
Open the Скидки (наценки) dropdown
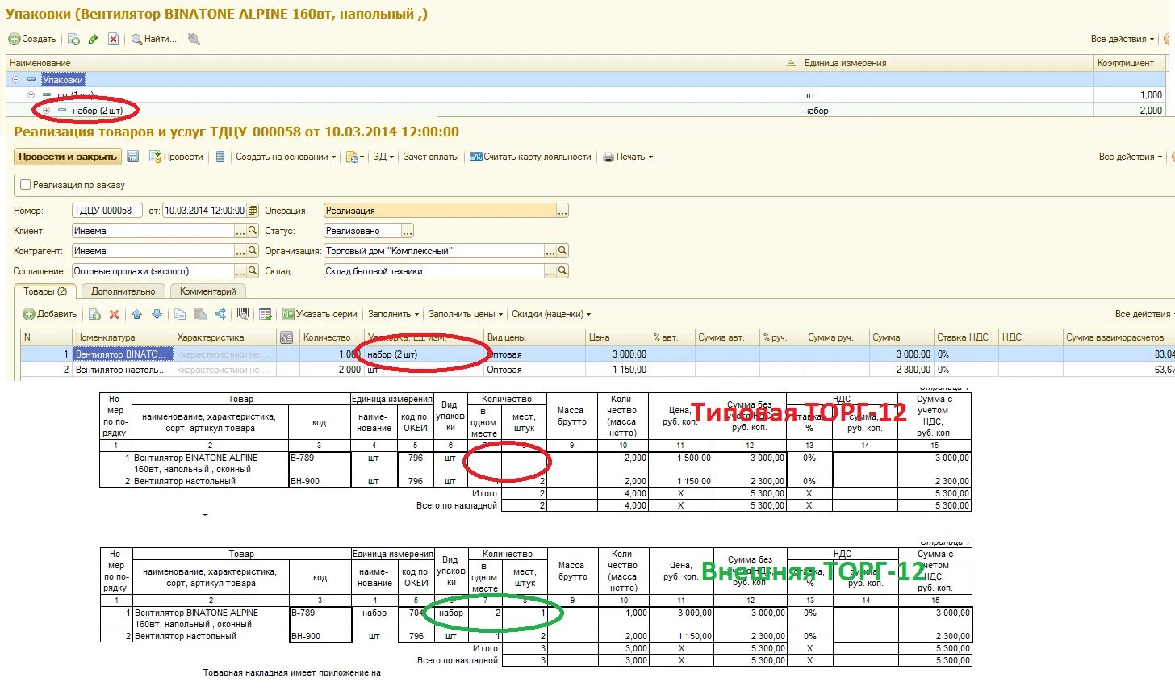click(551, 314)
